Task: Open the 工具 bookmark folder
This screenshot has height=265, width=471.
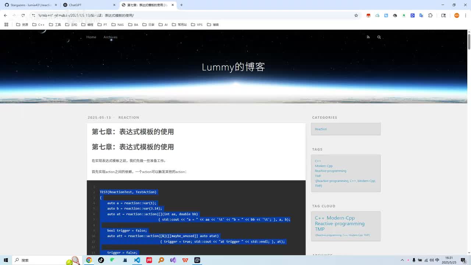Action: [x=55, y=25]
